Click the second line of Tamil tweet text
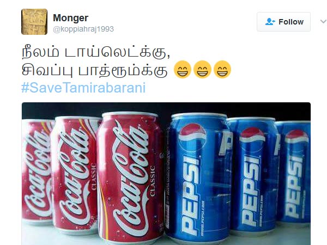Screen dimensions: 327x245 click(95, 70)
